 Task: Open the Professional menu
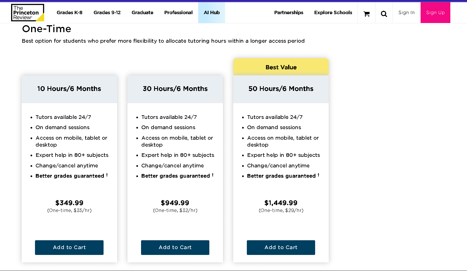point(179,12)
